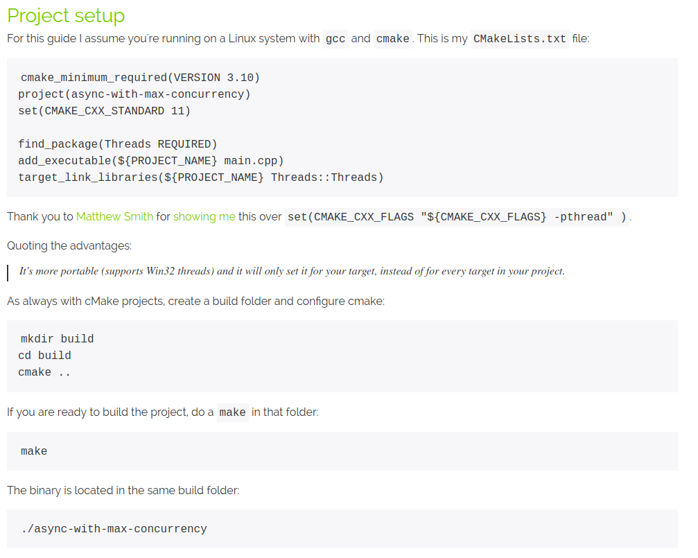This screenshot has height=558, width=698.
Task: Click the inline make code in the paragraph
Action: point(232,412)
